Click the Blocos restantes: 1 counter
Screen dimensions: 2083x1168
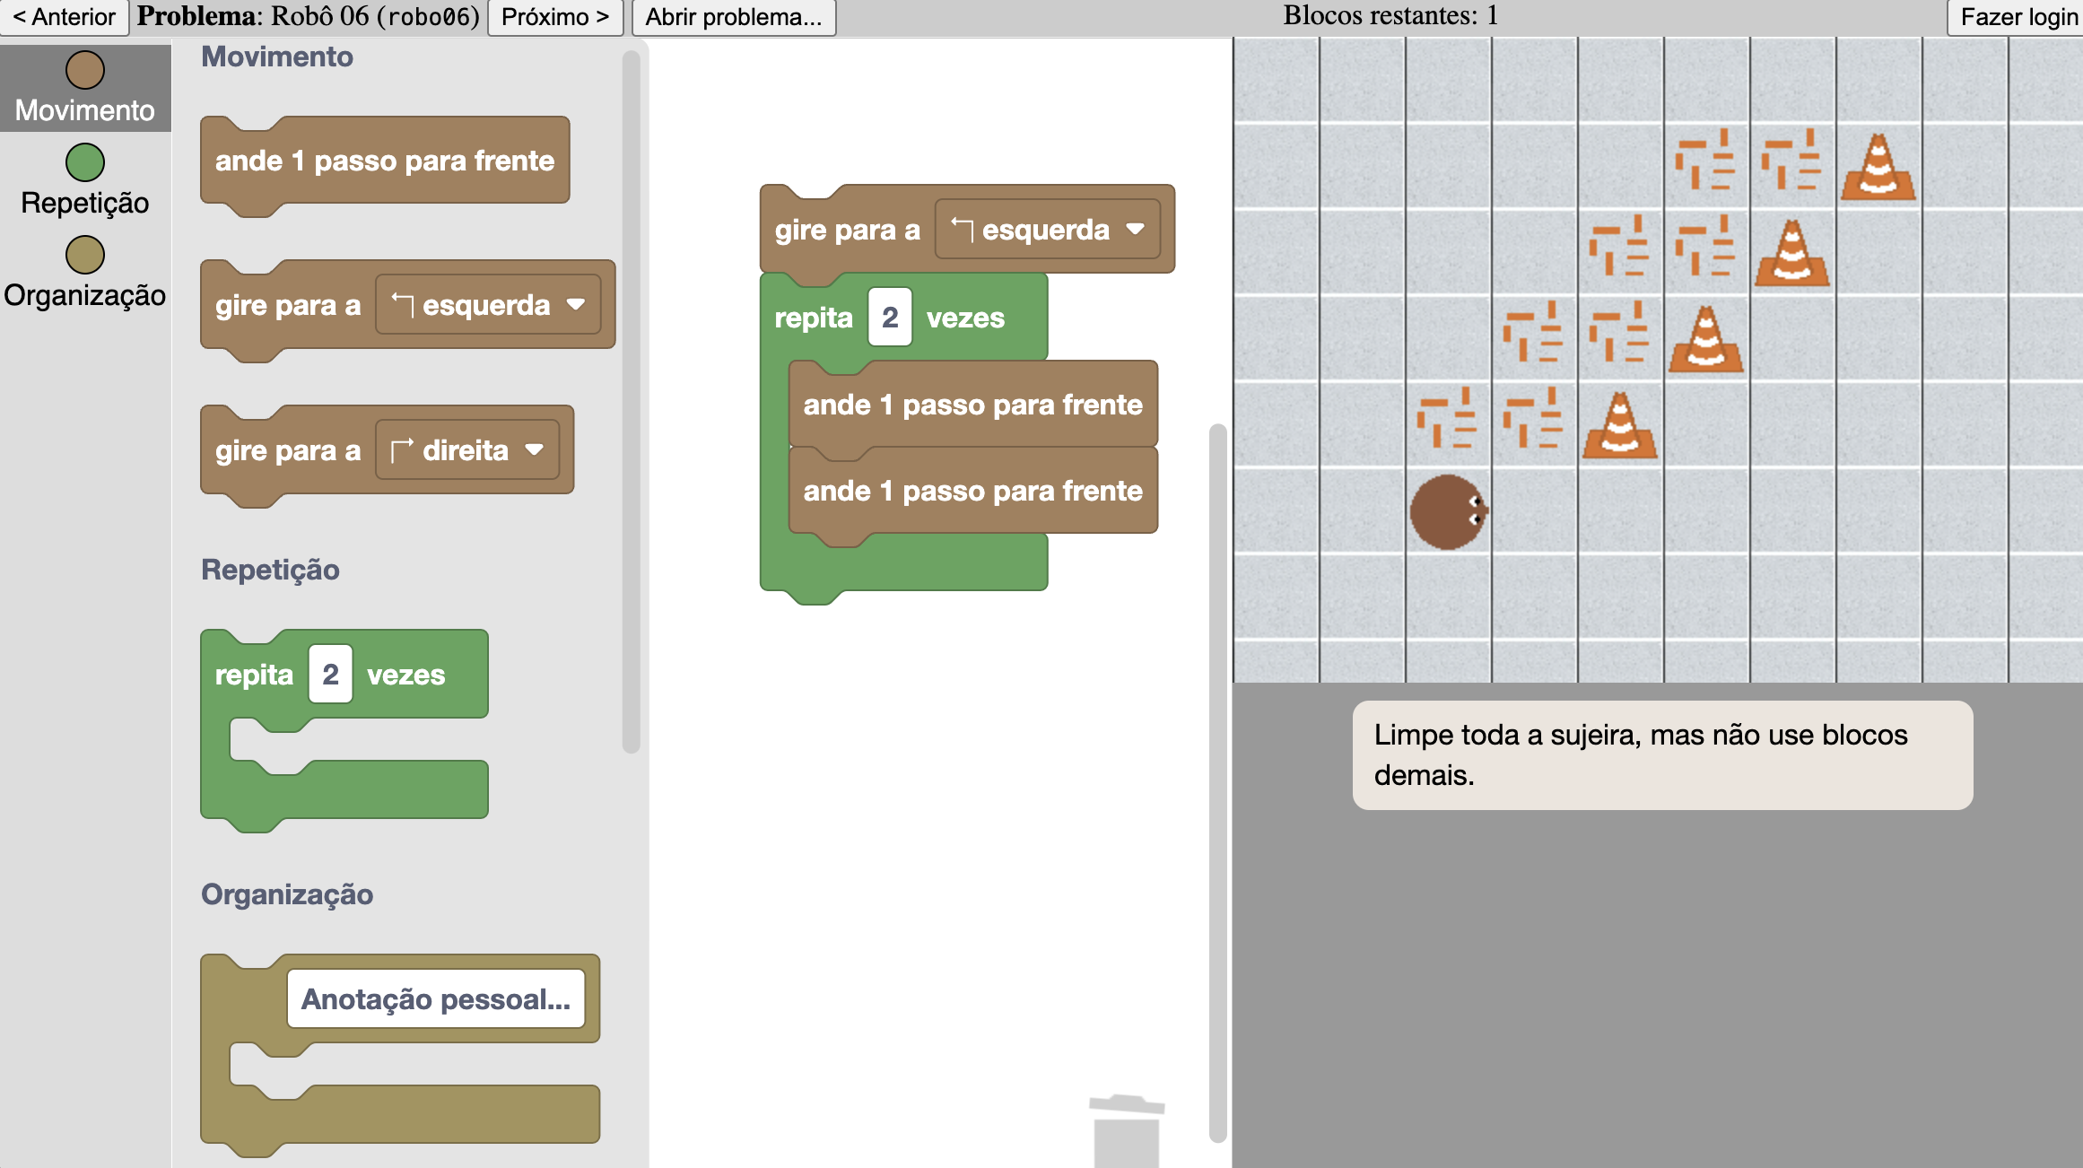1390,15
